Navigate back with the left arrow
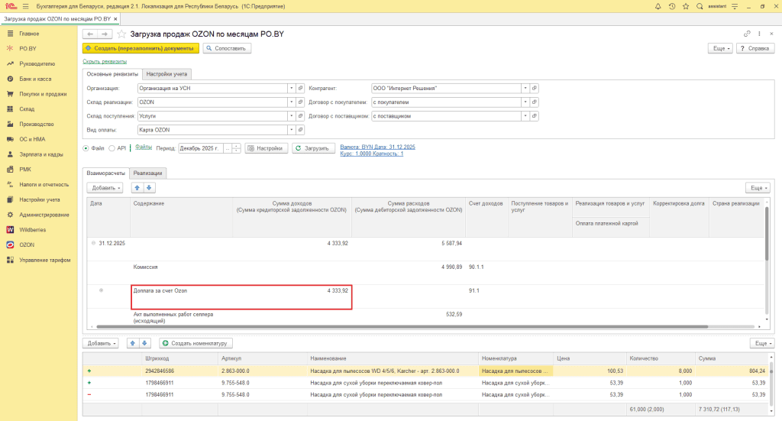Screen dimensions: 782x421 90,34
